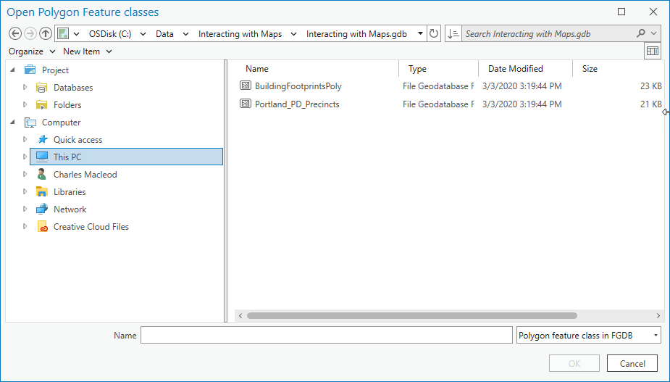Open the New Item menu
Image resolution: width=670 pixels, height=382 pixels.
click(87, 51)
